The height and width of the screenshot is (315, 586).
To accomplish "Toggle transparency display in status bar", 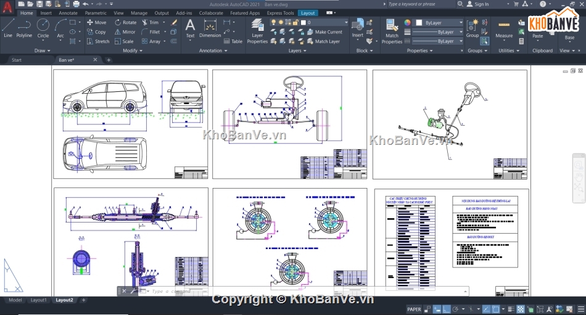I will pyautogui.click(x=521, y=309).
